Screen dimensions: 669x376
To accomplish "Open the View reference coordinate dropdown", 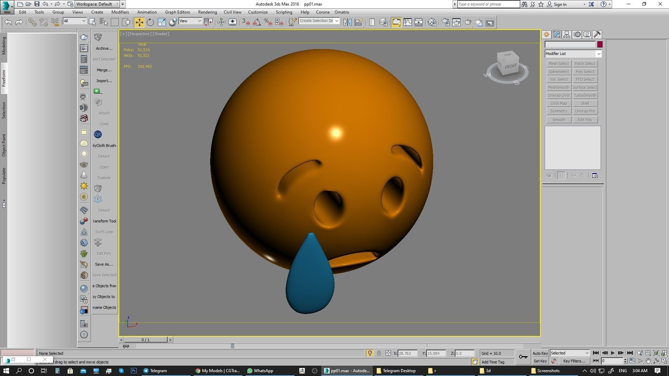I will 190,21.
